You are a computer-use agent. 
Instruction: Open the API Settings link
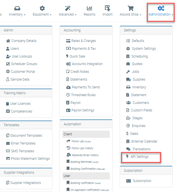[139, 157]
